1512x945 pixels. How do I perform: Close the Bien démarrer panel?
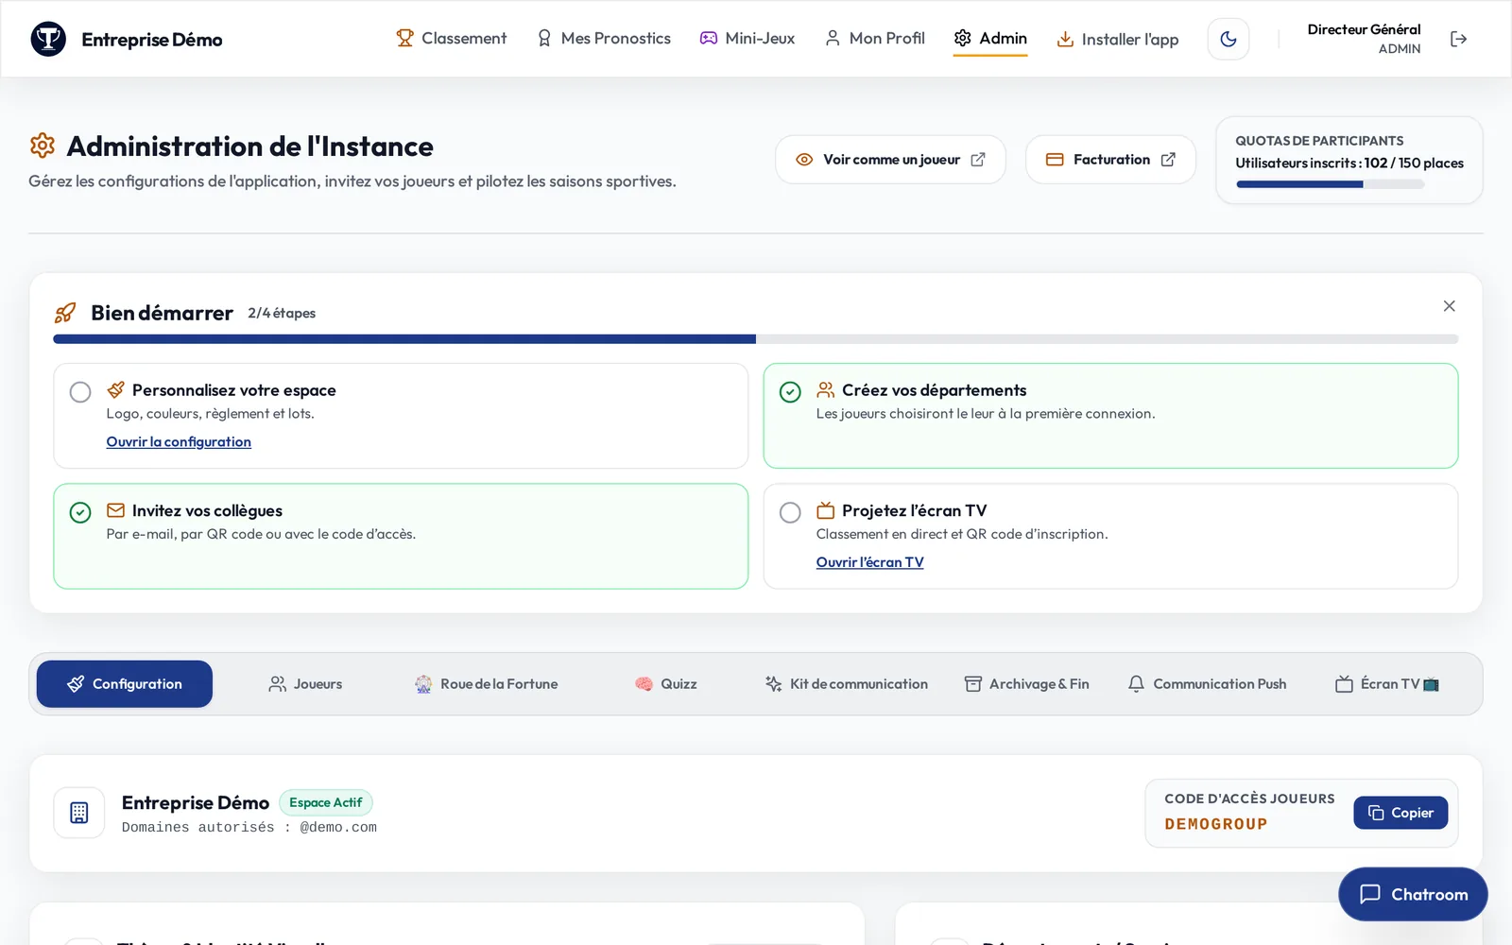coord(1449,306)
